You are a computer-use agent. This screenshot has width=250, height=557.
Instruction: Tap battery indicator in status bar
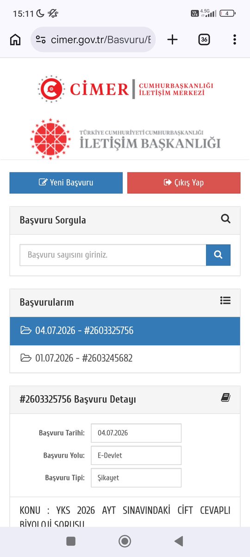[x=227, y=13]
